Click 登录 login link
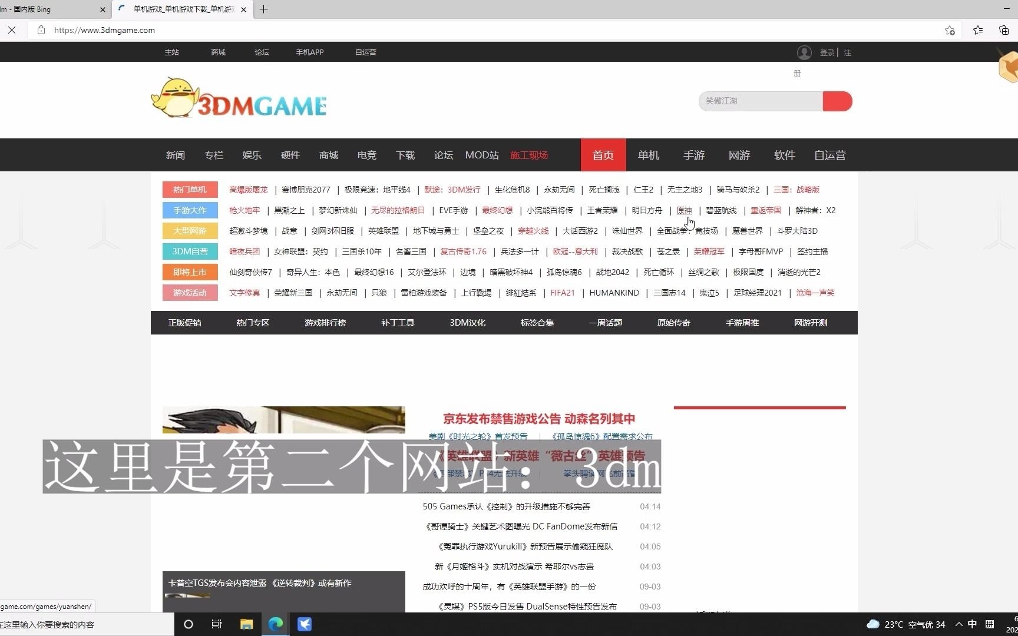Viewport: 1018px width, 636px height. [x=827, y=52]
